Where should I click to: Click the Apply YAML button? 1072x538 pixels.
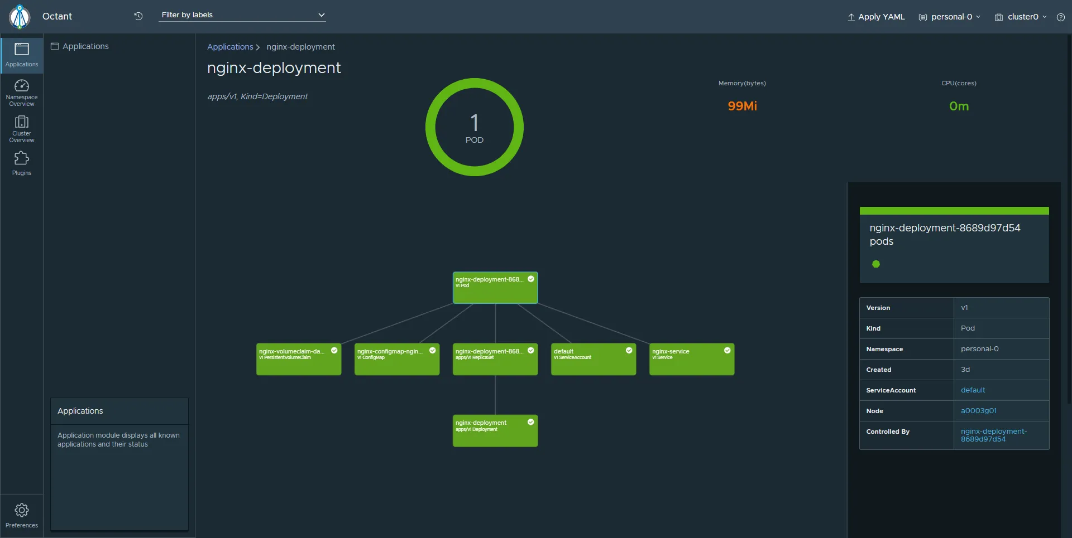click(x=875, y=17)
